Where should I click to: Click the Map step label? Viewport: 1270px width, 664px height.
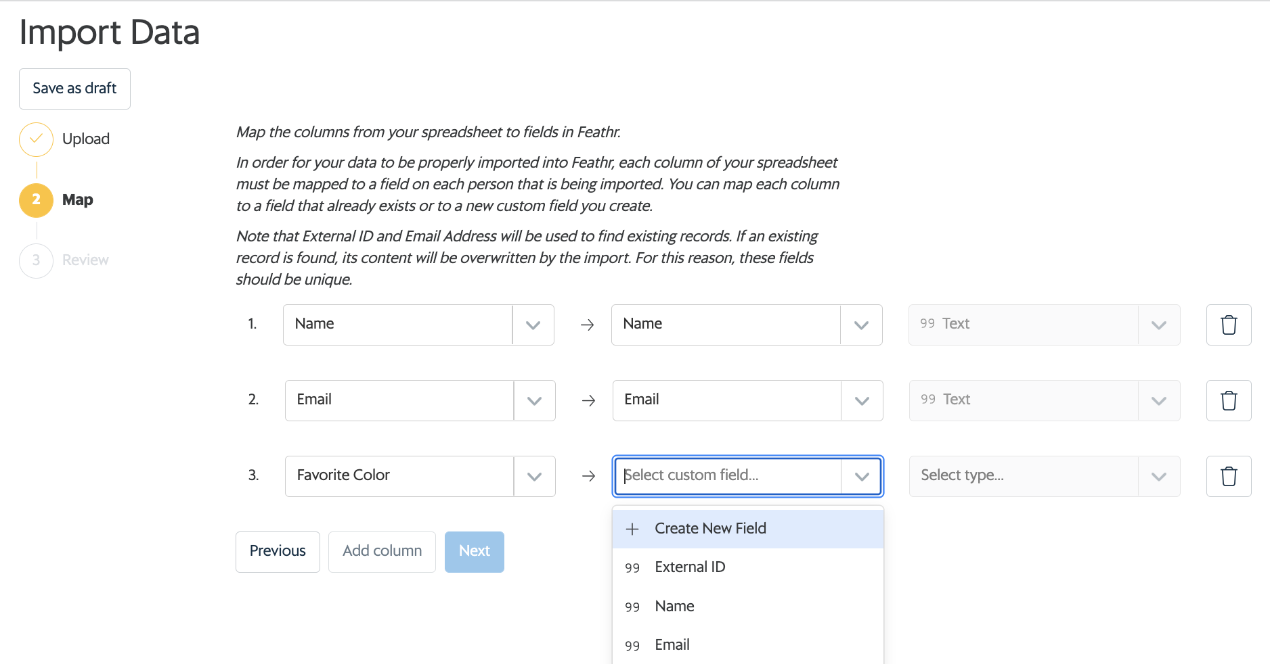click(78, 200)
